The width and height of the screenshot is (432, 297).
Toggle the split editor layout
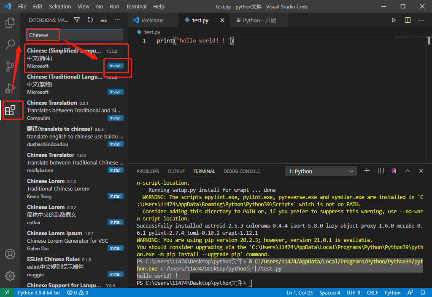(x=407, y=20)
